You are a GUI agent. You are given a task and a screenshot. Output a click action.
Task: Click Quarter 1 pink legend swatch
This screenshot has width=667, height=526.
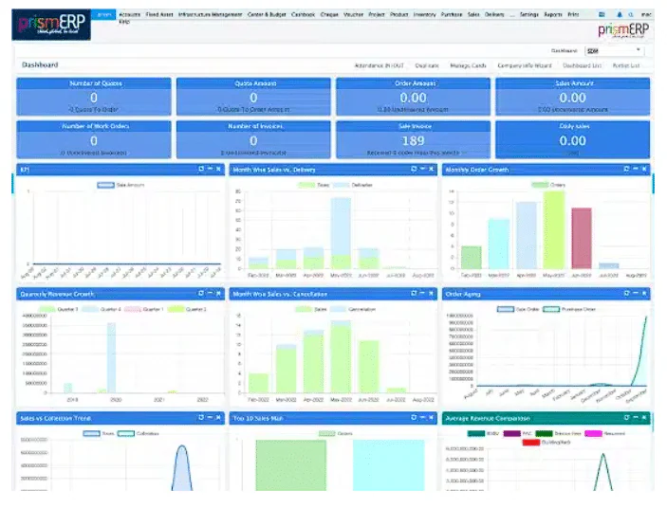[132, 309]
